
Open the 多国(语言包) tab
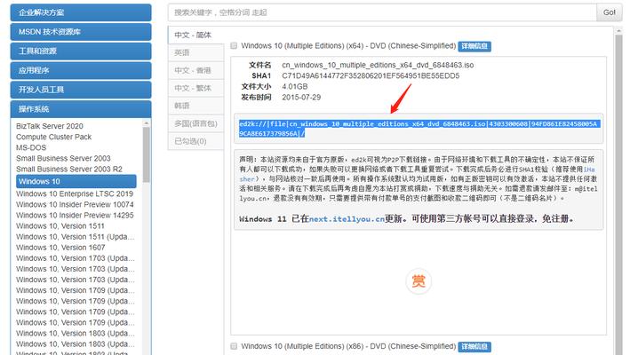(x=195, y=123)
